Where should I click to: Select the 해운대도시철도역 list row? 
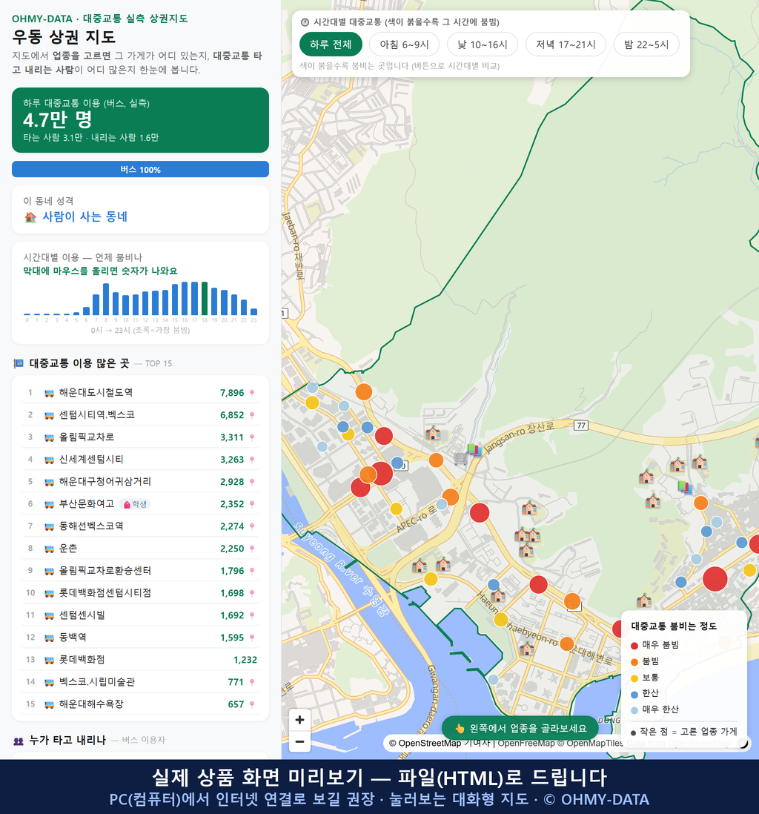(x=140, y=393)
